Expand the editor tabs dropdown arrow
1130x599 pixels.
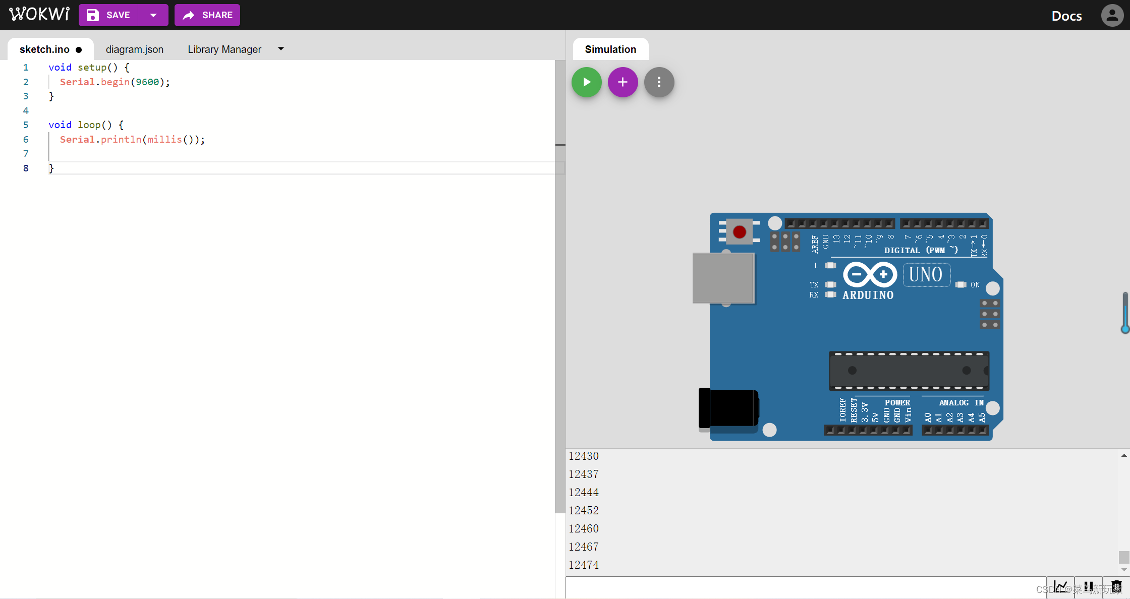tap(281, 49)
